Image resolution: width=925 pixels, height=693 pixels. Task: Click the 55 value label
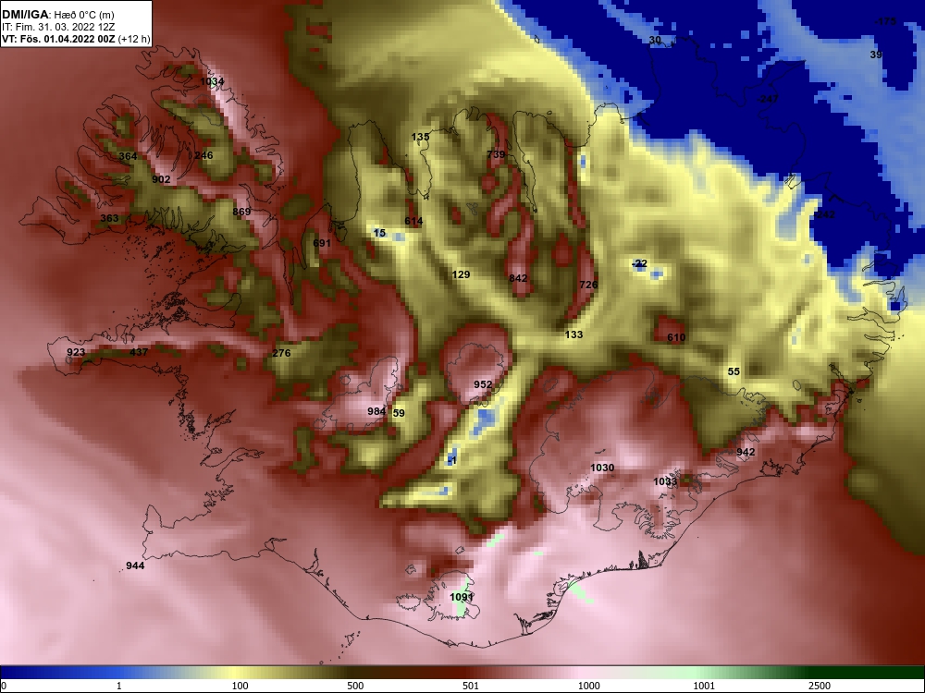click(734, 371)
